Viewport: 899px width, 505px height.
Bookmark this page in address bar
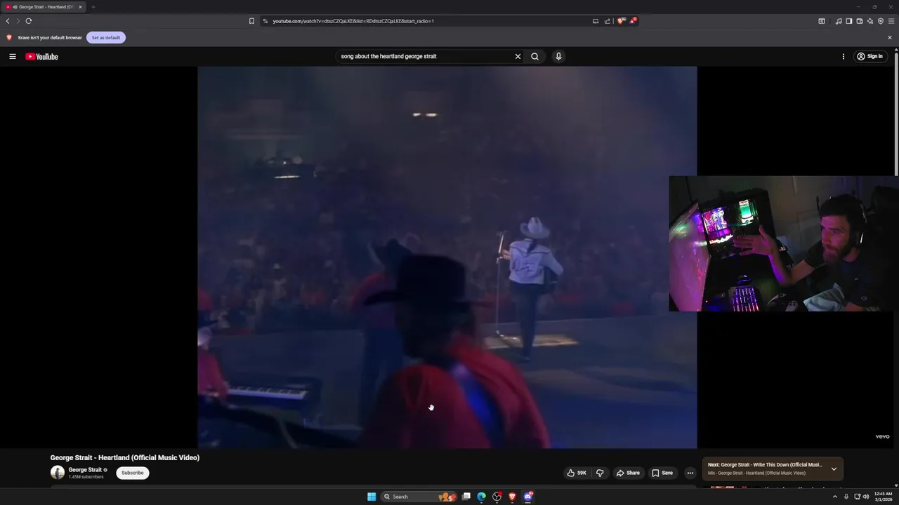point(251,21)
